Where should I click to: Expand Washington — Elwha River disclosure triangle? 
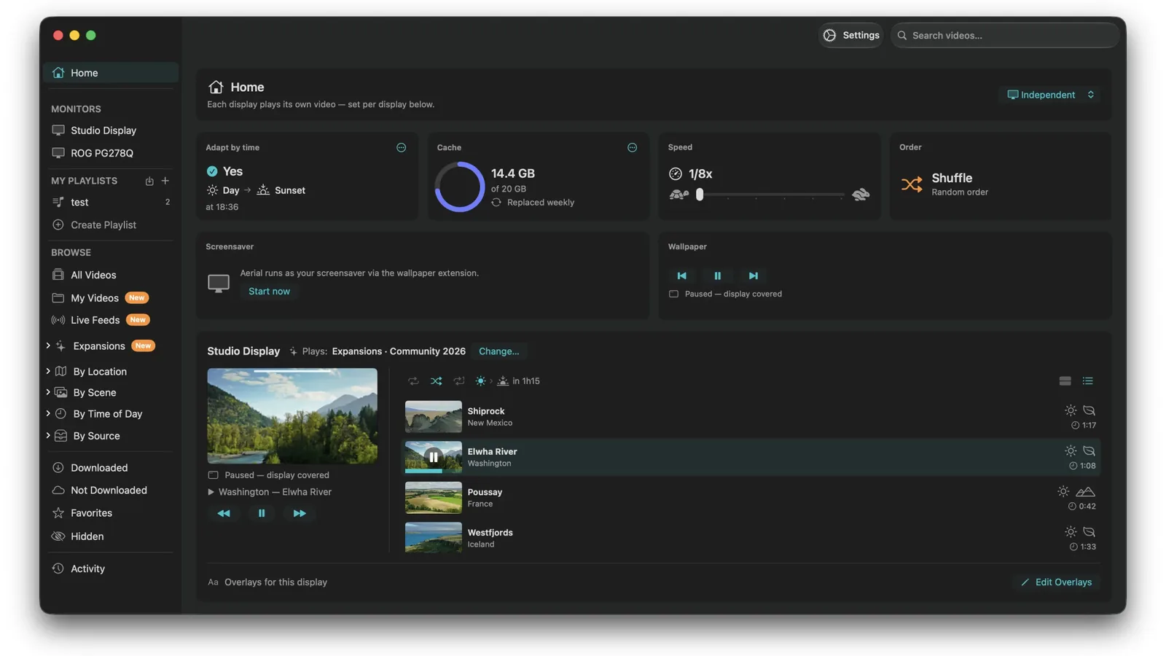211,493
